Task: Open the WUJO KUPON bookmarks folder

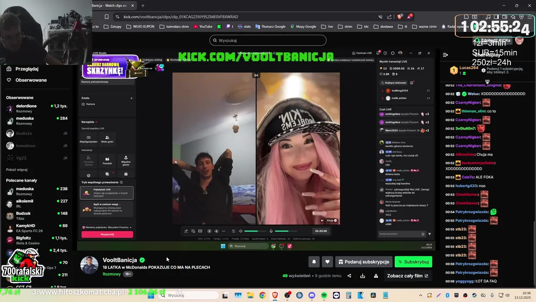Action: (140, 26)
